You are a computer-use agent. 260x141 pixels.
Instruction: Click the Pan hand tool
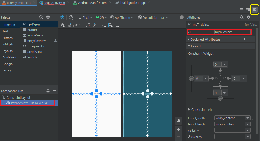click(178, 120)
